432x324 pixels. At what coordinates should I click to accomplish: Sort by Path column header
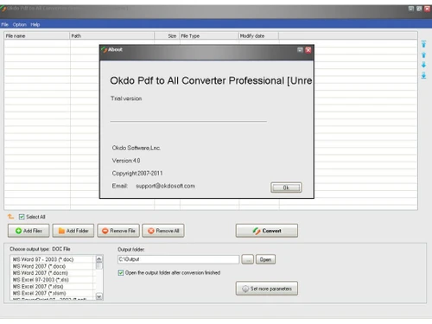(112, 35)
